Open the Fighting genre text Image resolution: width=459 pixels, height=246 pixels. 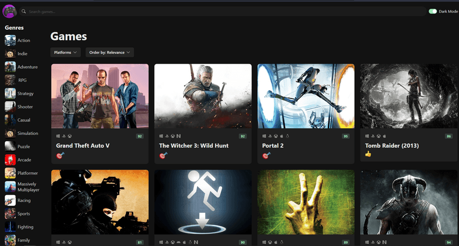click(x=25, y=227)
